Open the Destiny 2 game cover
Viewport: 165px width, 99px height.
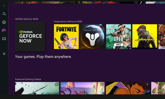(92, 37)
